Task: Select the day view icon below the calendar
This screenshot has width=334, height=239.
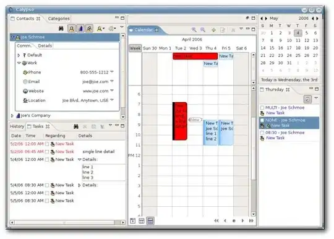Action: point(132,221)
